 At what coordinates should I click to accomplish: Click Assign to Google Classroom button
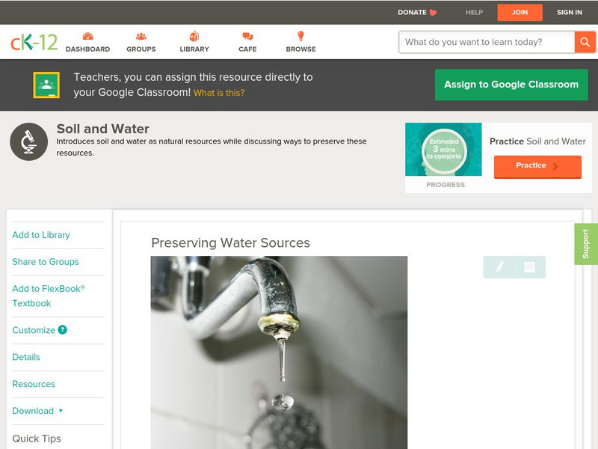511,85
